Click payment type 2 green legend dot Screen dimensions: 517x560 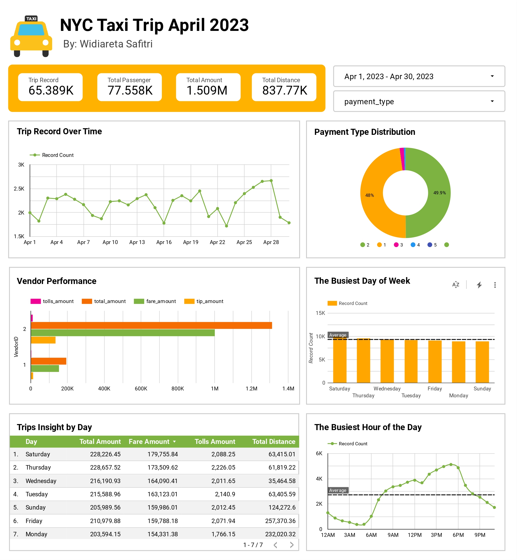coord(363,245)
